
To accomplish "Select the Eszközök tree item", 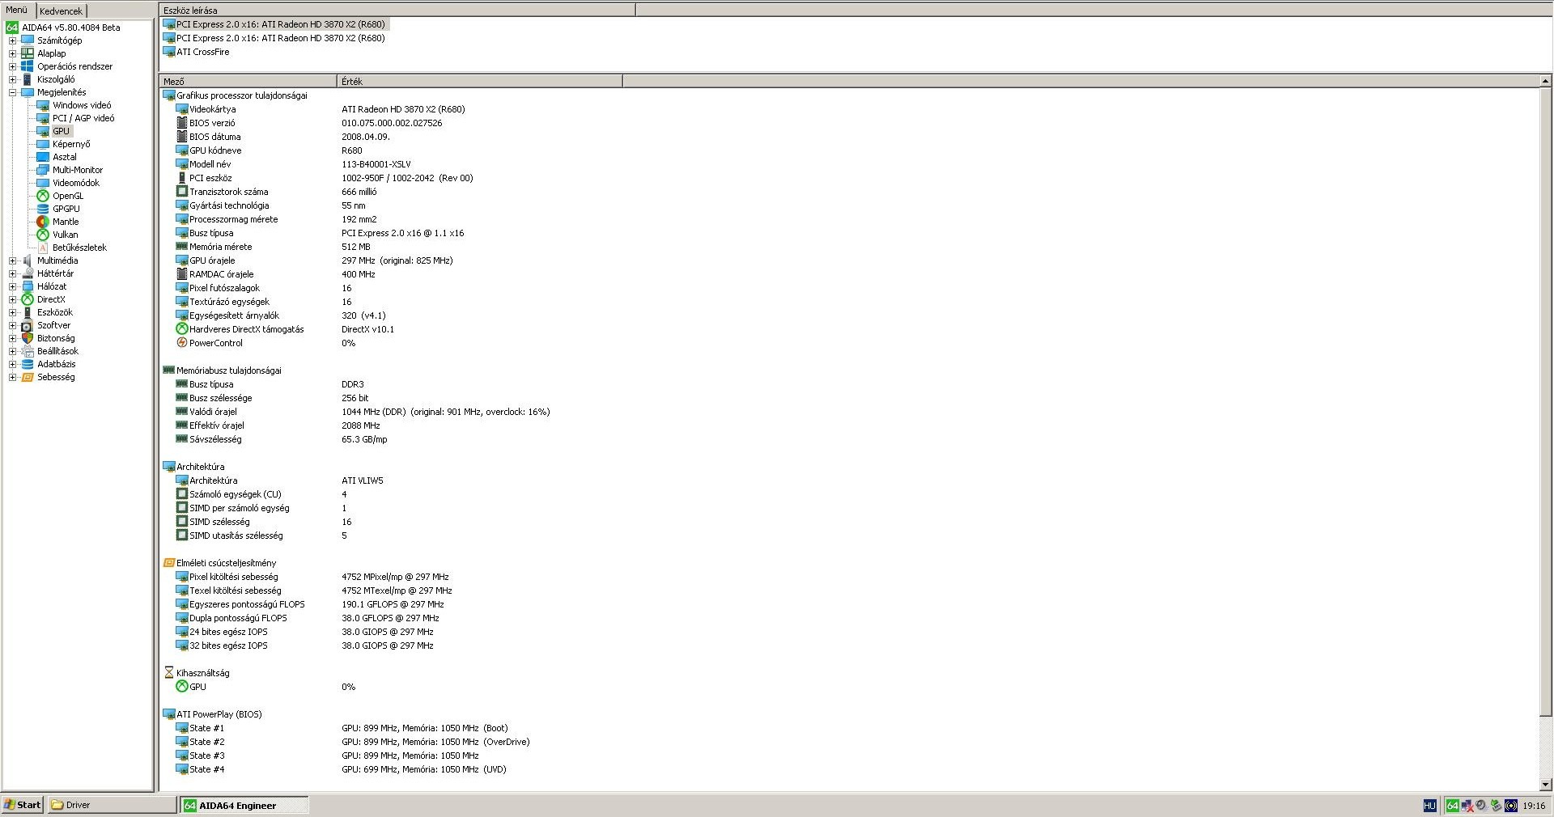I will point(55,312).
